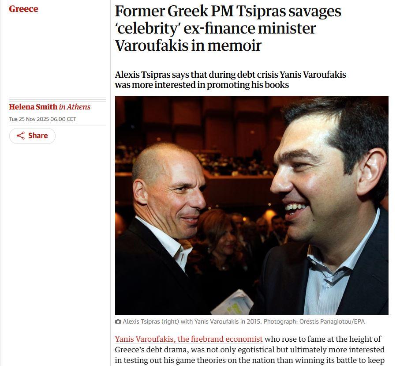Click the striped divider above author byline

[x=57, y=98]
